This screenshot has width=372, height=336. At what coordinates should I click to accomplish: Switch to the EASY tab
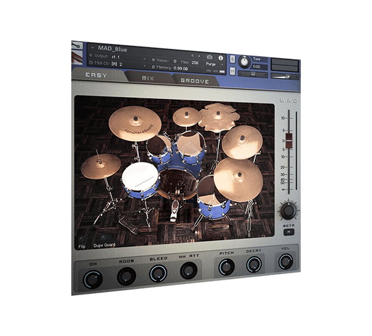click(96, 75)
